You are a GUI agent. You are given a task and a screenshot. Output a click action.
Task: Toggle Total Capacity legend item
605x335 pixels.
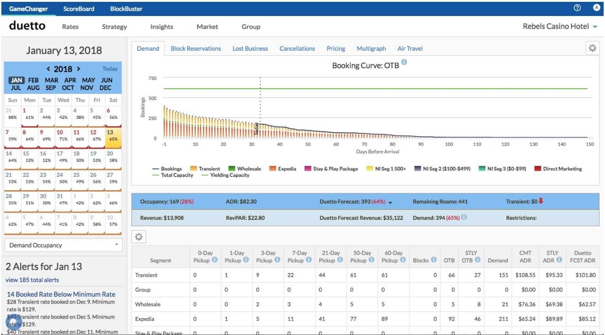(x=172, y=175)
